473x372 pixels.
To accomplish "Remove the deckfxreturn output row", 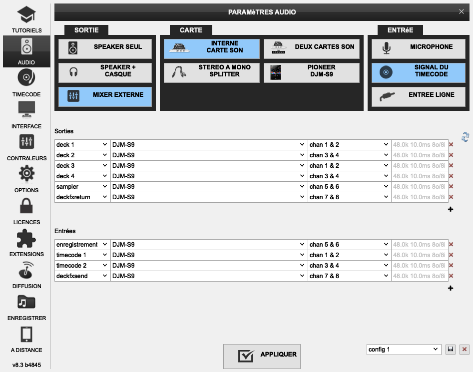I will 451,197.
